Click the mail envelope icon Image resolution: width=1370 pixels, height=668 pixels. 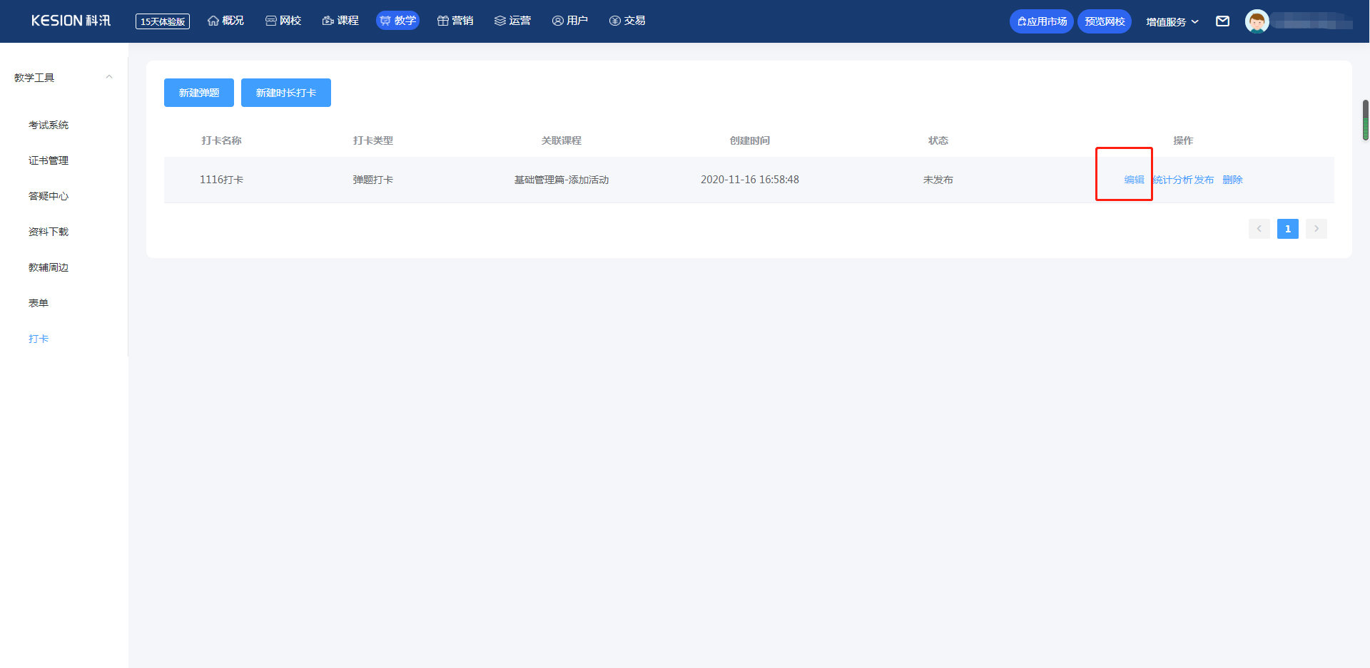(x=1222, y=21)
